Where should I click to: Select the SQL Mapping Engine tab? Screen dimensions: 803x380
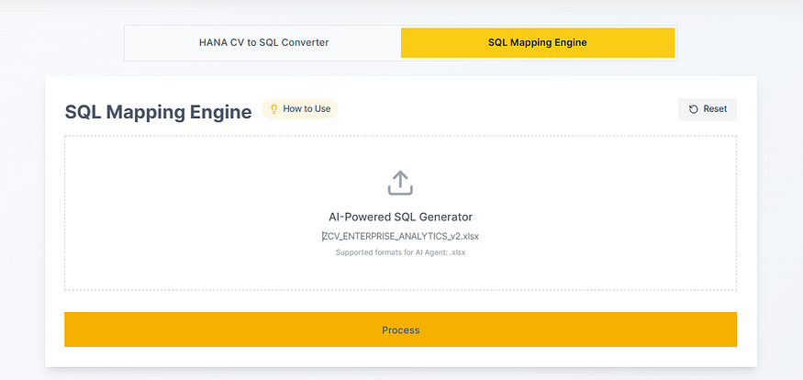coord(537,42)
